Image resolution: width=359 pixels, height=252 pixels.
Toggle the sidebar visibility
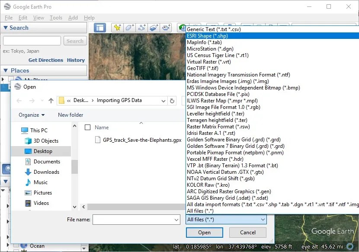100,27
